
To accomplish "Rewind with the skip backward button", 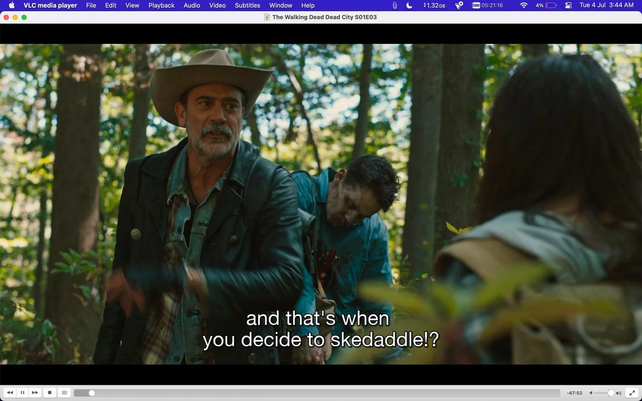I will 10,393.
